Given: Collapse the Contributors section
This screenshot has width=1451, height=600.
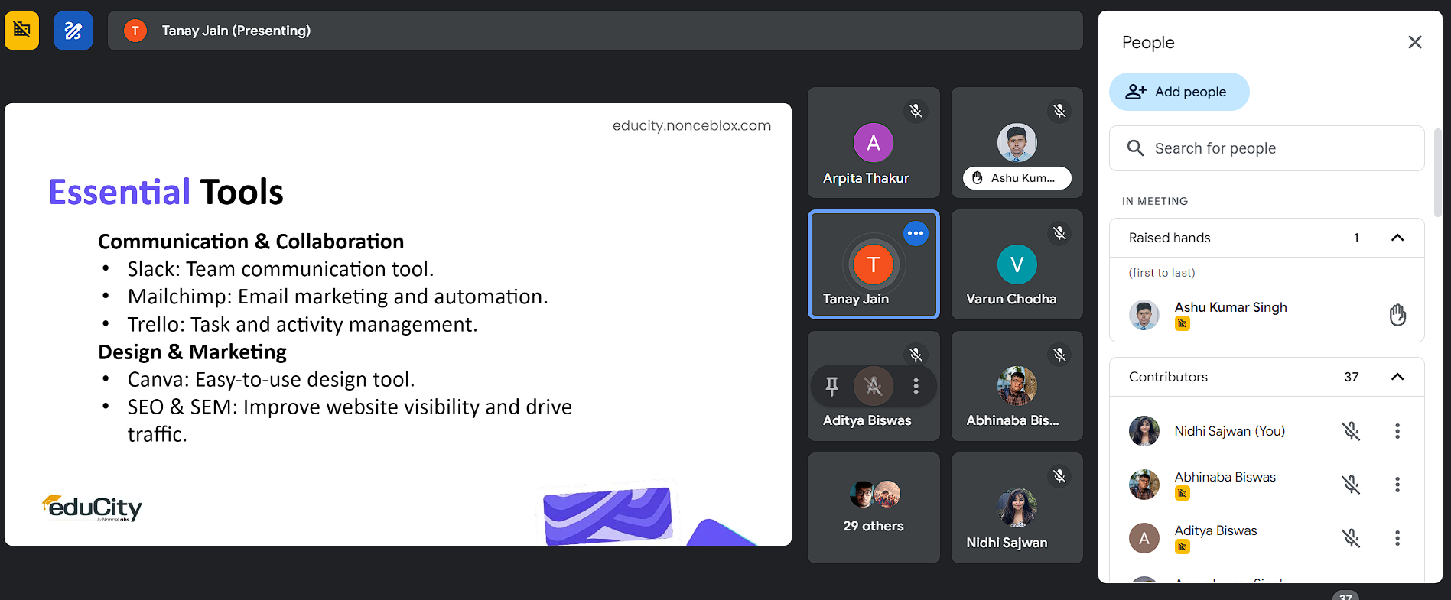Looking at the screenshot, I should click(1397, 377).
